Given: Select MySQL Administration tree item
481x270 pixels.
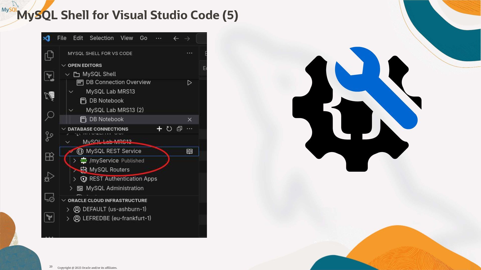Looking at the screenshot, I should point(114,188).
